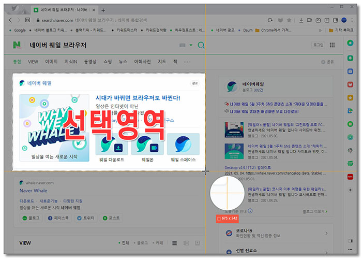362x259 pixels.
Task: Open Naver home via the N toolbar button
Action: click(27, 20)
